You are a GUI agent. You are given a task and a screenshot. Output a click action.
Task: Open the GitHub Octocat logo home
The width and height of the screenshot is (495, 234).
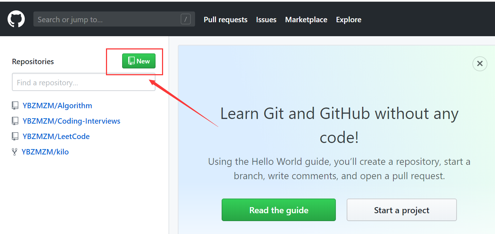16,19
